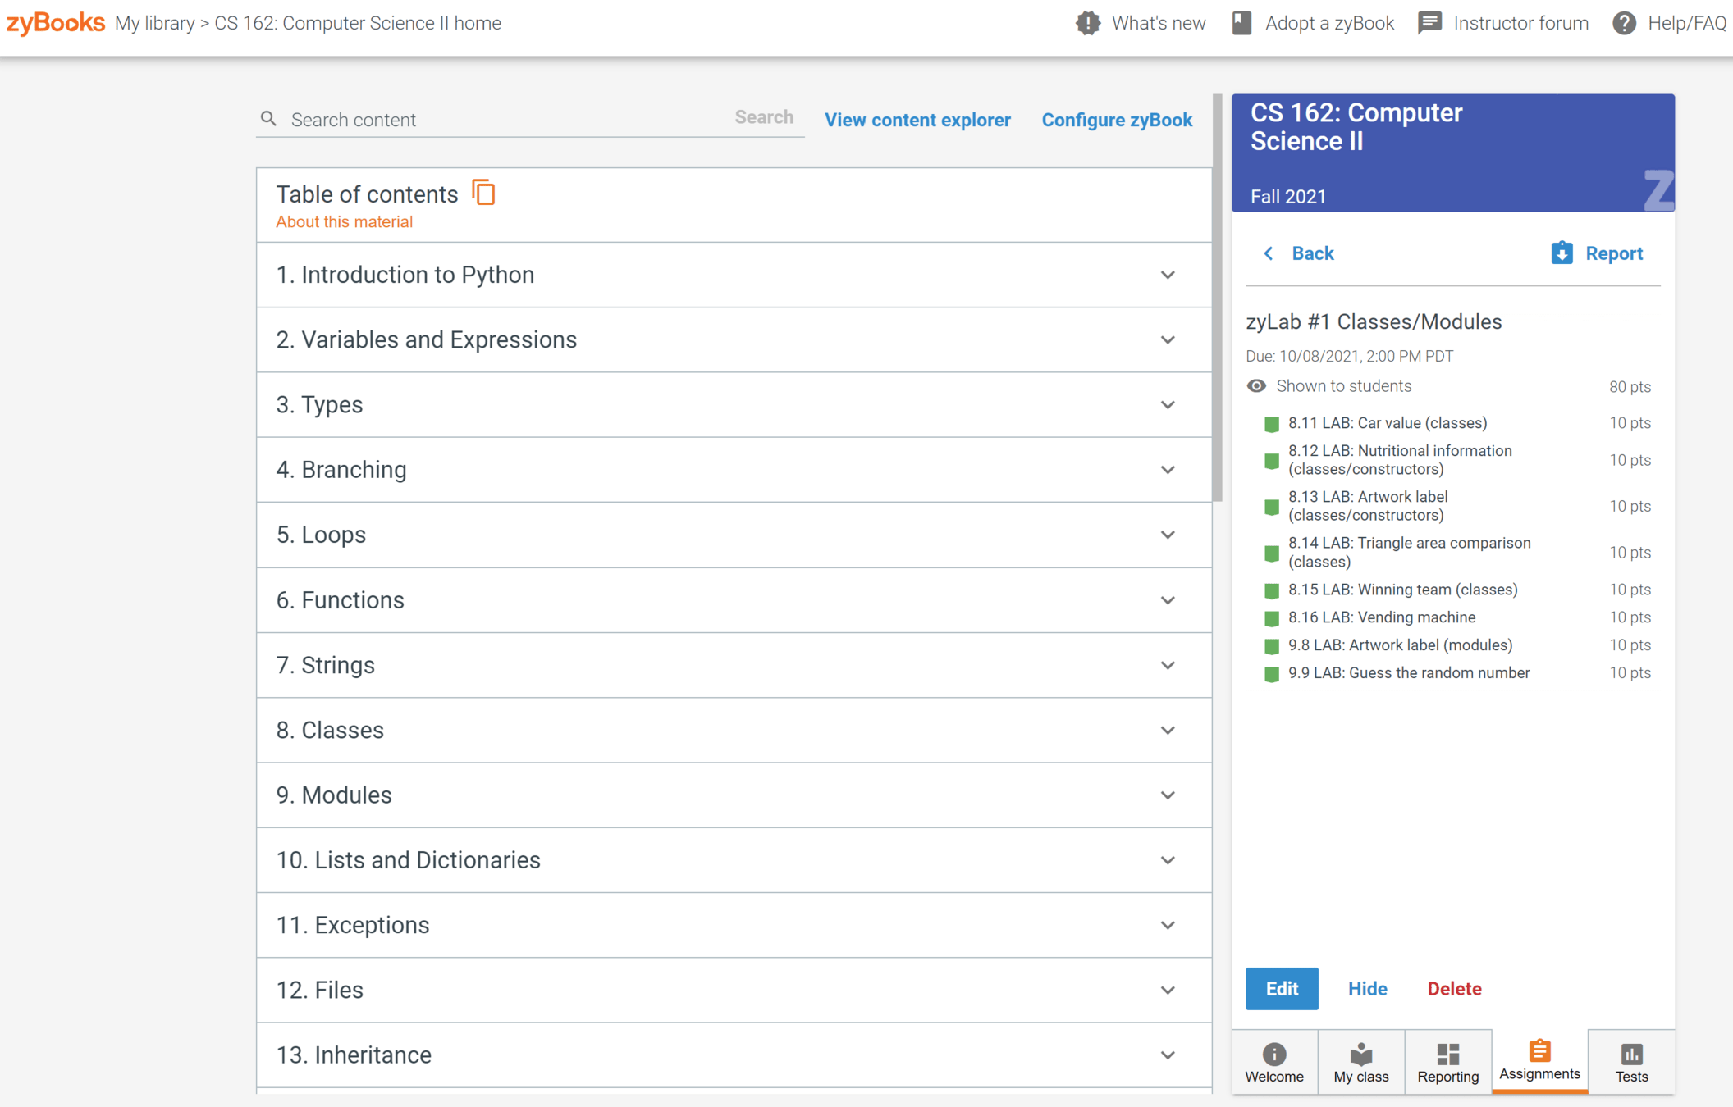Open the Instructor forum chat icon
The height and width of the screenshot is (1107, 1733).
1429,23
